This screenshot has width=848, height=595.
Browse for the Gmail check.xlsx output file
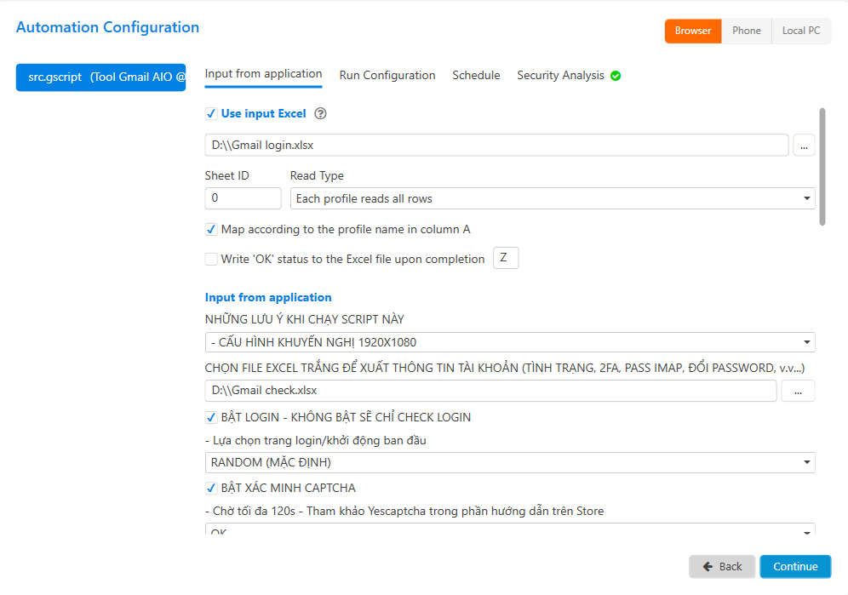pos(797,391)
